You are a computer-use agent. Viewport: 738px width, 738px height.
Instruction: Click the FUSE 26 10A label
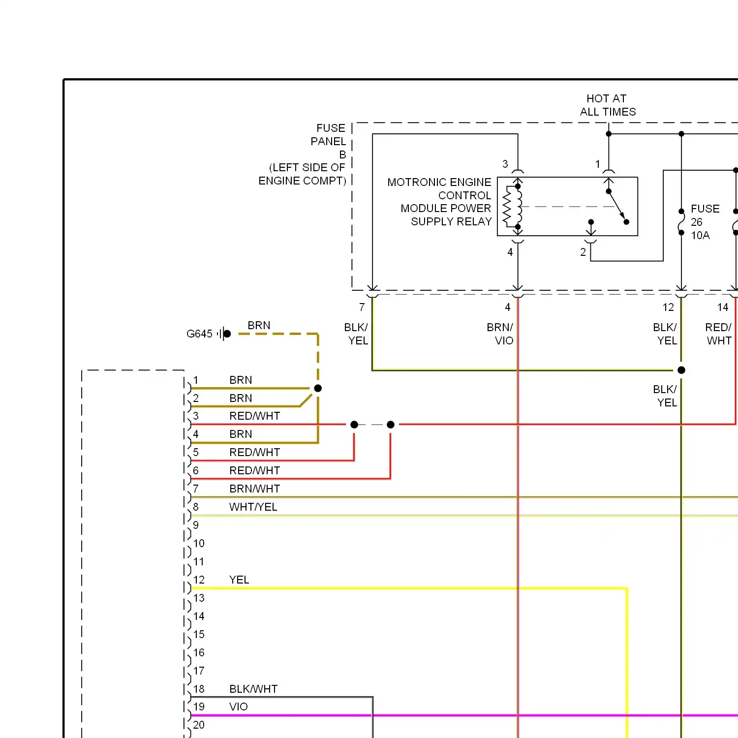pos(705,222)
